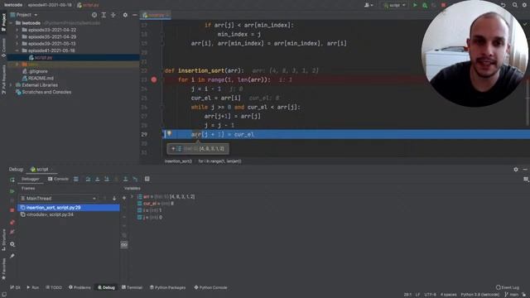Step over icon in debugger toolbar
Viewport: 530px width, 298px height.
coord(88,179)
